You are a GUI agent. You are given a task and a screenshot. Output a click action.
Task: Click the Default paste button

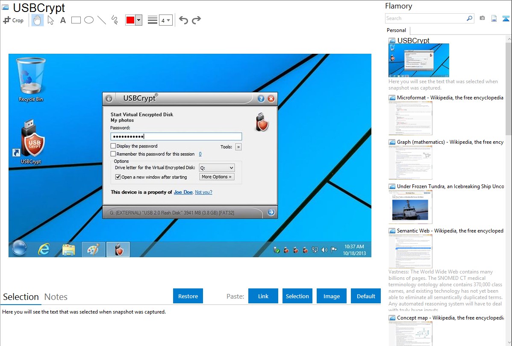(x=366, y=296)
